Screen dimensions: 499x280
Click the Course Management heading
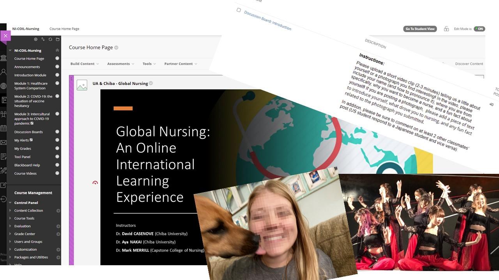tap(33, 193)
